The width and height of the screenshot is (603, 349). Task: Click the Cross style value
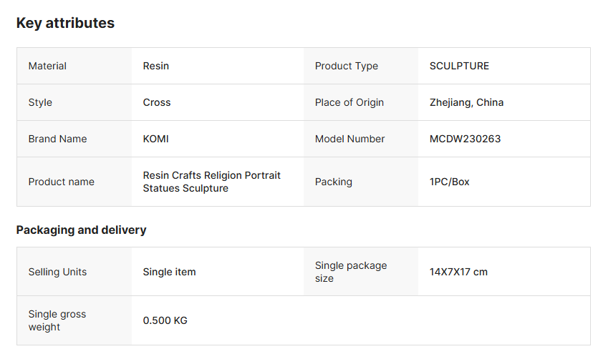157,102
